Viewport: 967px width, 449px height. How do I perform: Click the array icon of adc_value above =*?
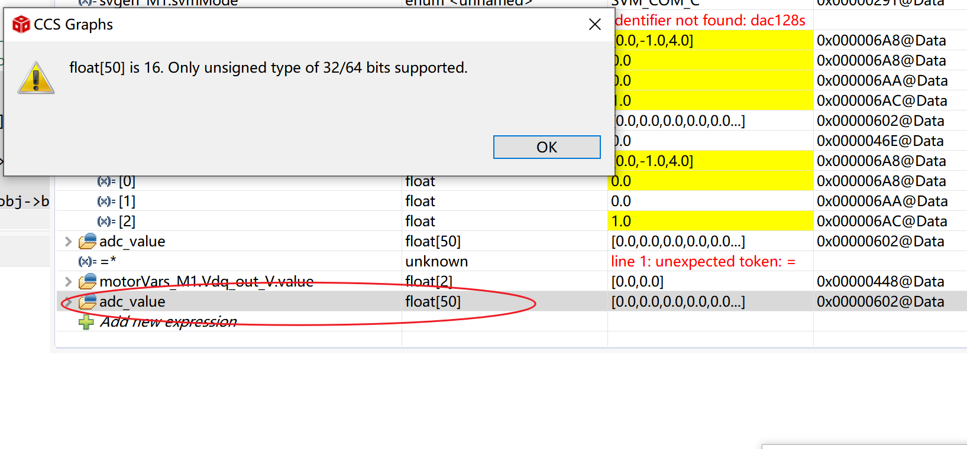tap(88, 241)
